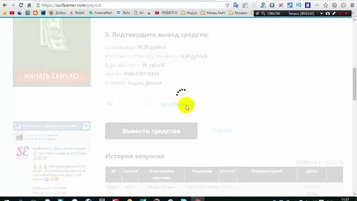Click the recorder 1280x768 resolution label
The height and width of the screenshot is (201, 357).
pyautogui.click(x=273, y=13)
